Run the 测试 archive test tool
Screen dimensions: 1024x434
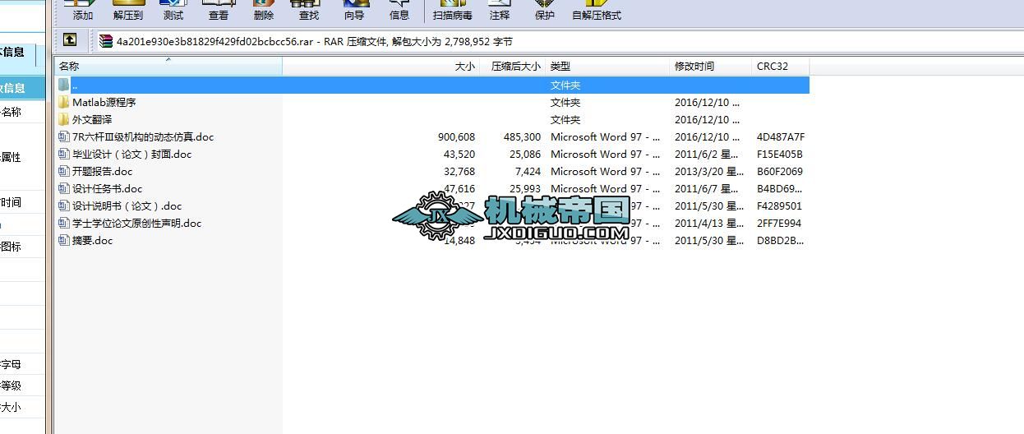173,12
